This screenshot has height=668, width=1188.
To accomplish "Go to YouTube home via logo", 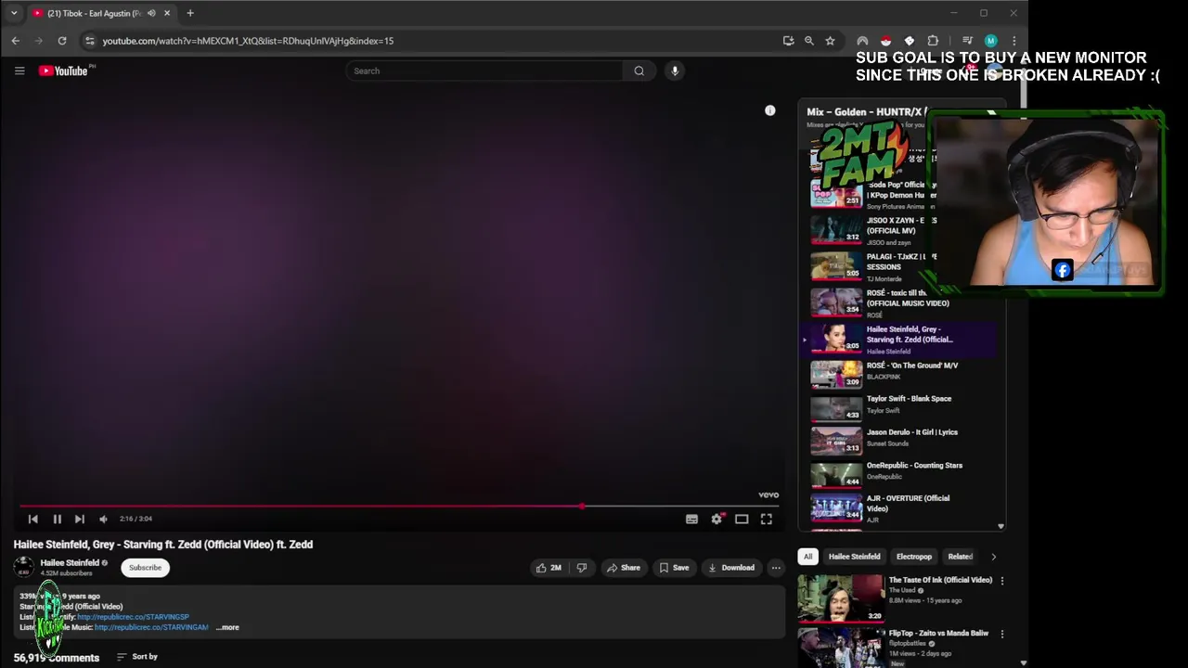I will tap(65, 71).
